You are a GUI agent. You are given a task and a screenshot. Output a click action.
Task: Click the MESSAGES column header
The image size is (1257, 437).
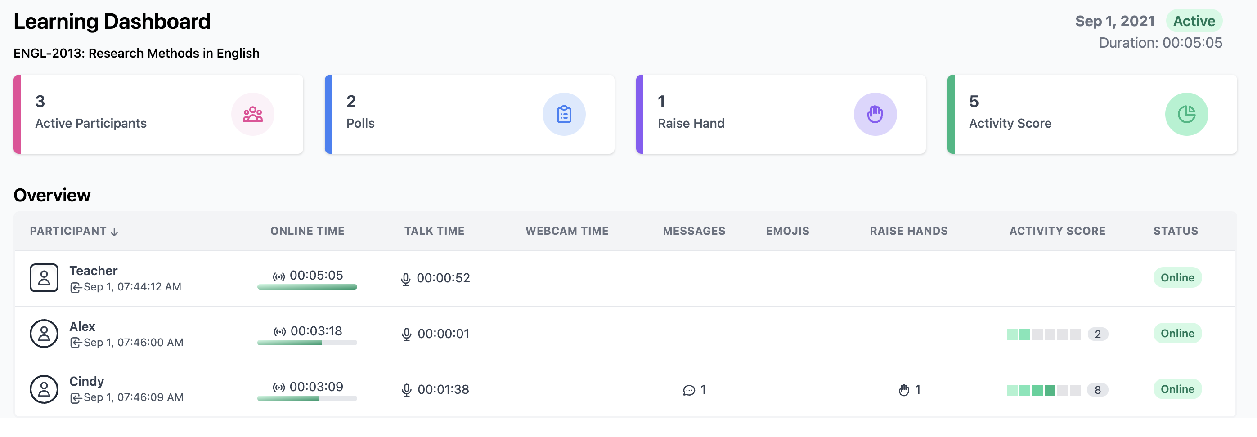click(x=694, y=231)
